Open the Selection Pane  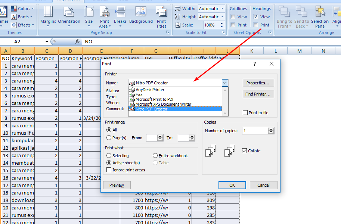tap(320, 17)
